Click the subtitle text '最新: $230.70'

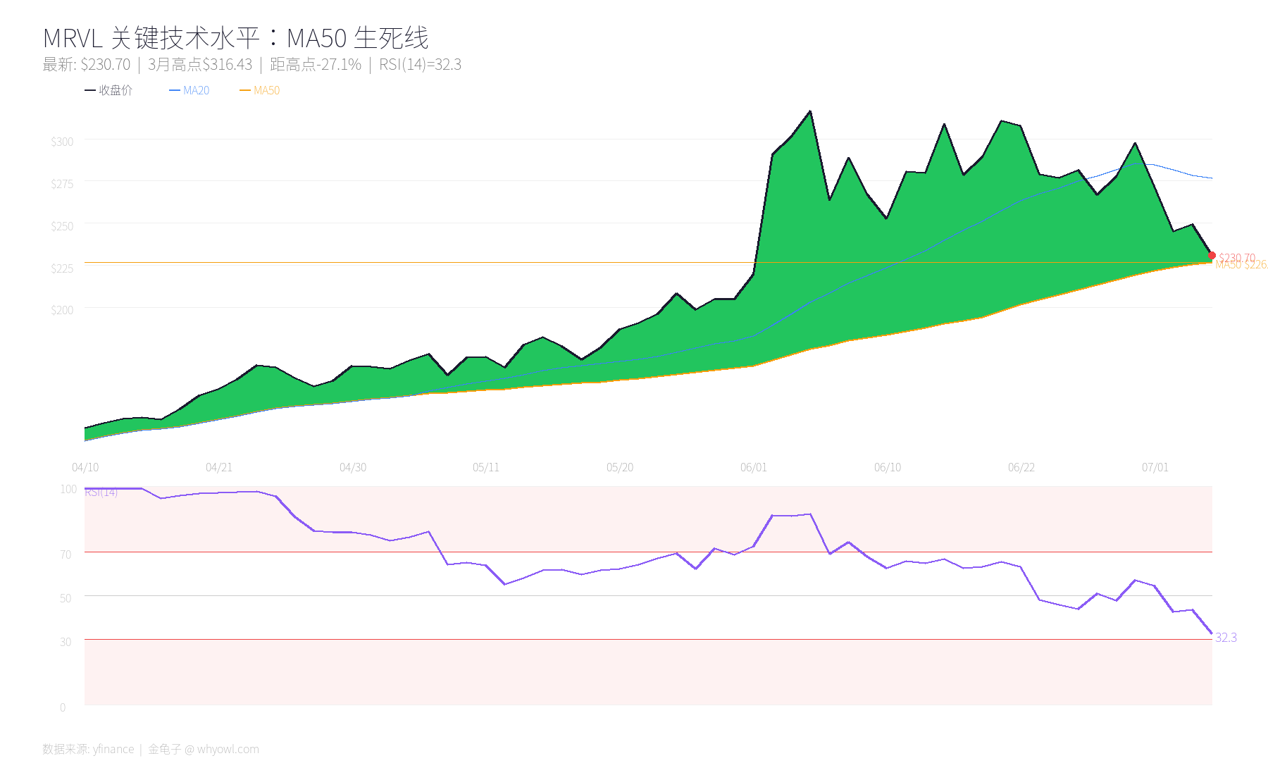[87, 65]
